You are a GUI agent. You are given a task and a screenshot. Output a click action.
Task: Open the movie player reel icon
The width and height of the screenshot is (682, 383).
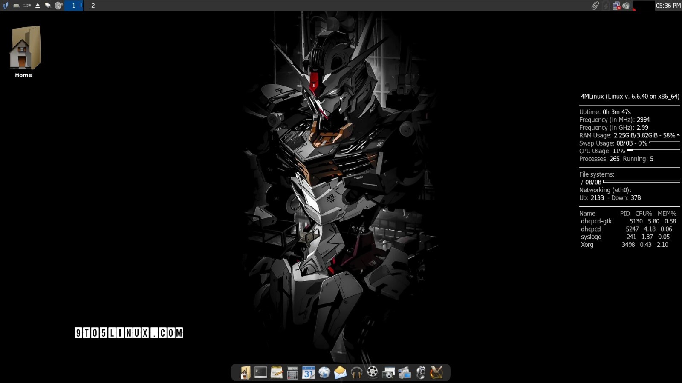click(x=373, y=372)
